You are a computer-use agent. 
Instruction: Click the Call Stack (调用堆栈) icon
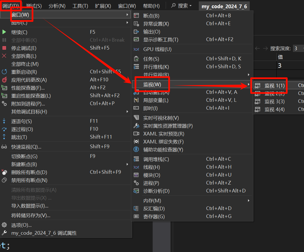(x=136, y=159)
